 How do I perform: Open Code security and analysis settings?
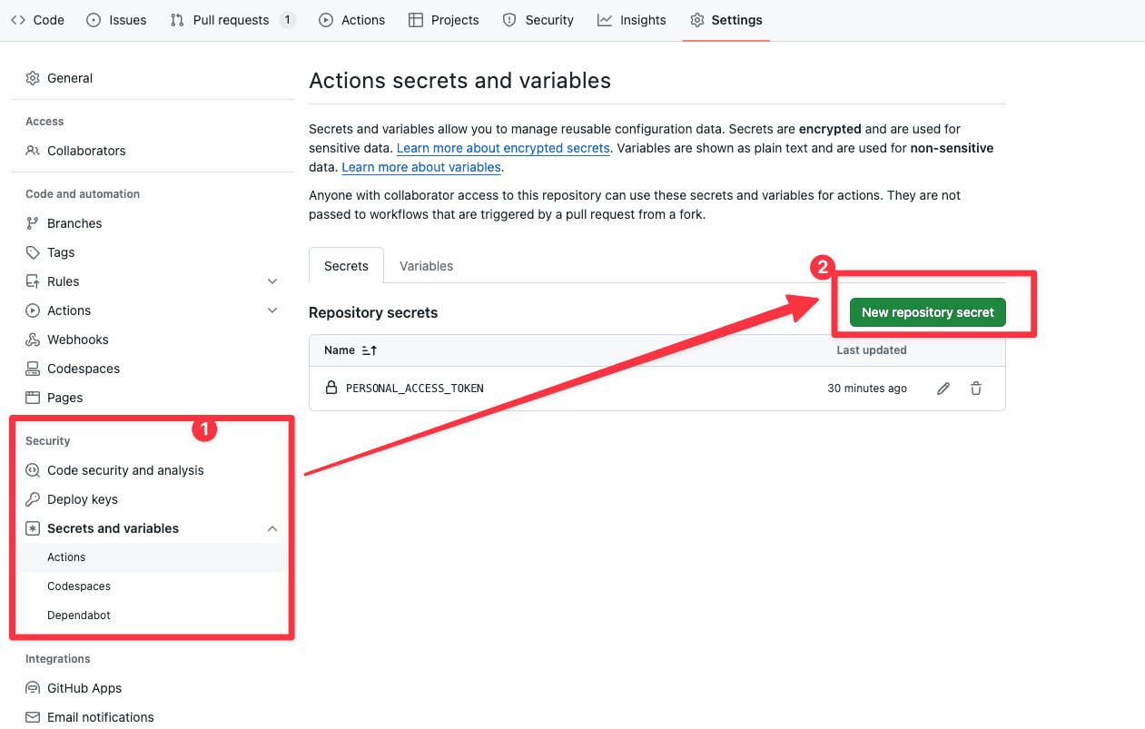tap(125, 470)
